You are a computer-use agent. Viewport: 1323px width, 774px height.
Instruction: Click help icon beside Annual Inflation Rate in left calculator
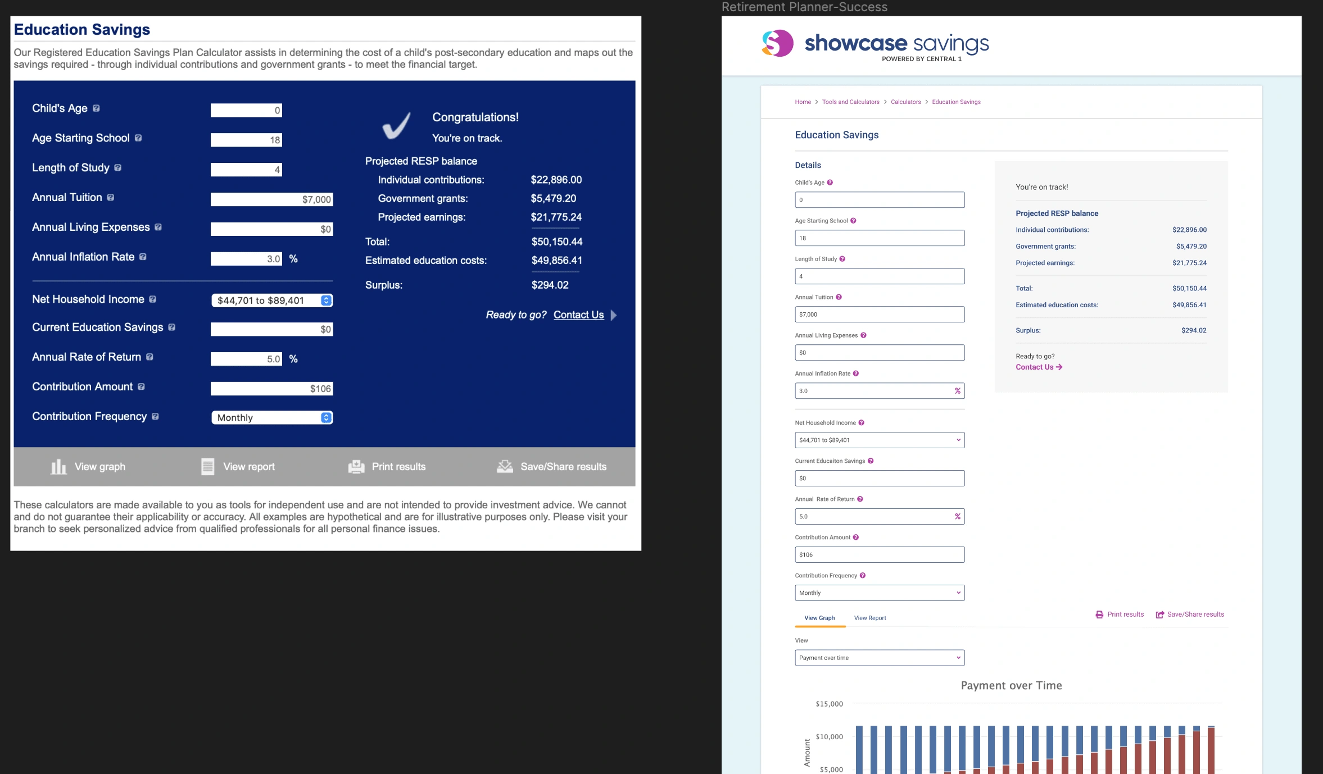(x=143, y=257)
